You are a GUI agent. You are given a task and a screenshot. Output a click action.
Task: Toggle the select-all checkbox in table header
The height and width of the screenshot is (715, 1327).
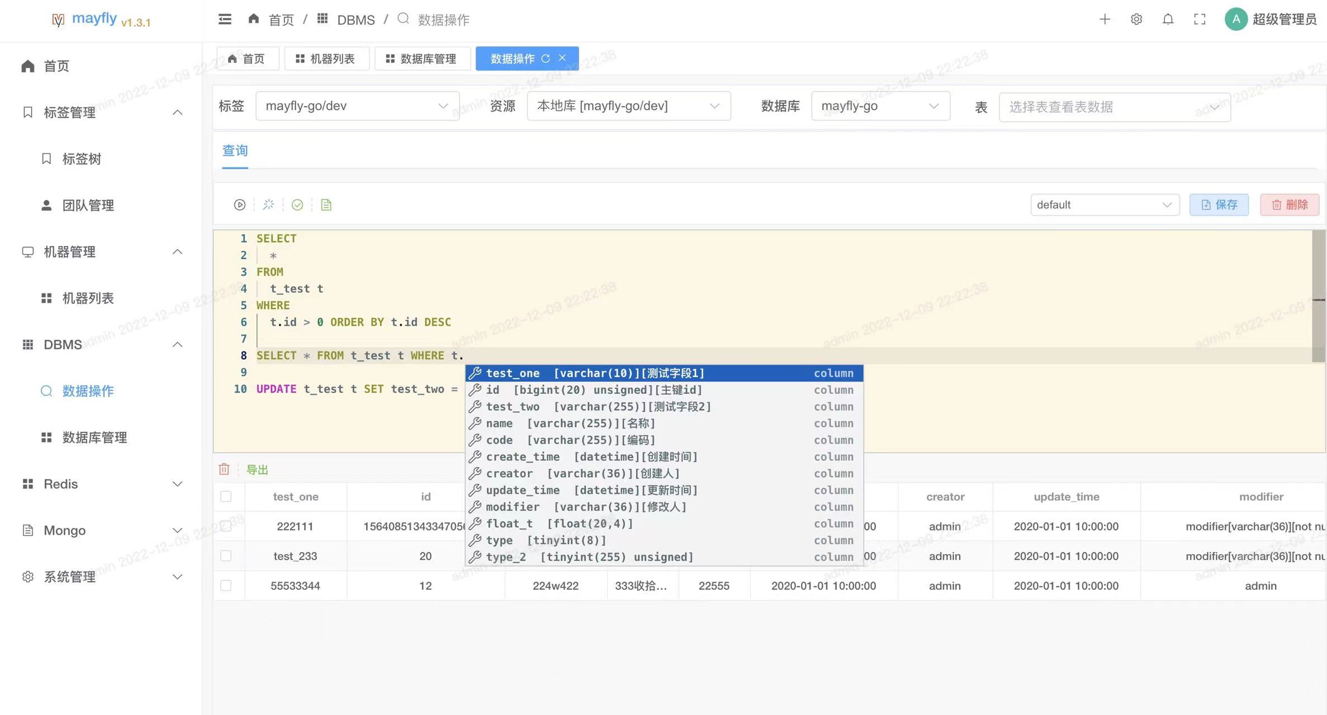click(x=226, y=497)
